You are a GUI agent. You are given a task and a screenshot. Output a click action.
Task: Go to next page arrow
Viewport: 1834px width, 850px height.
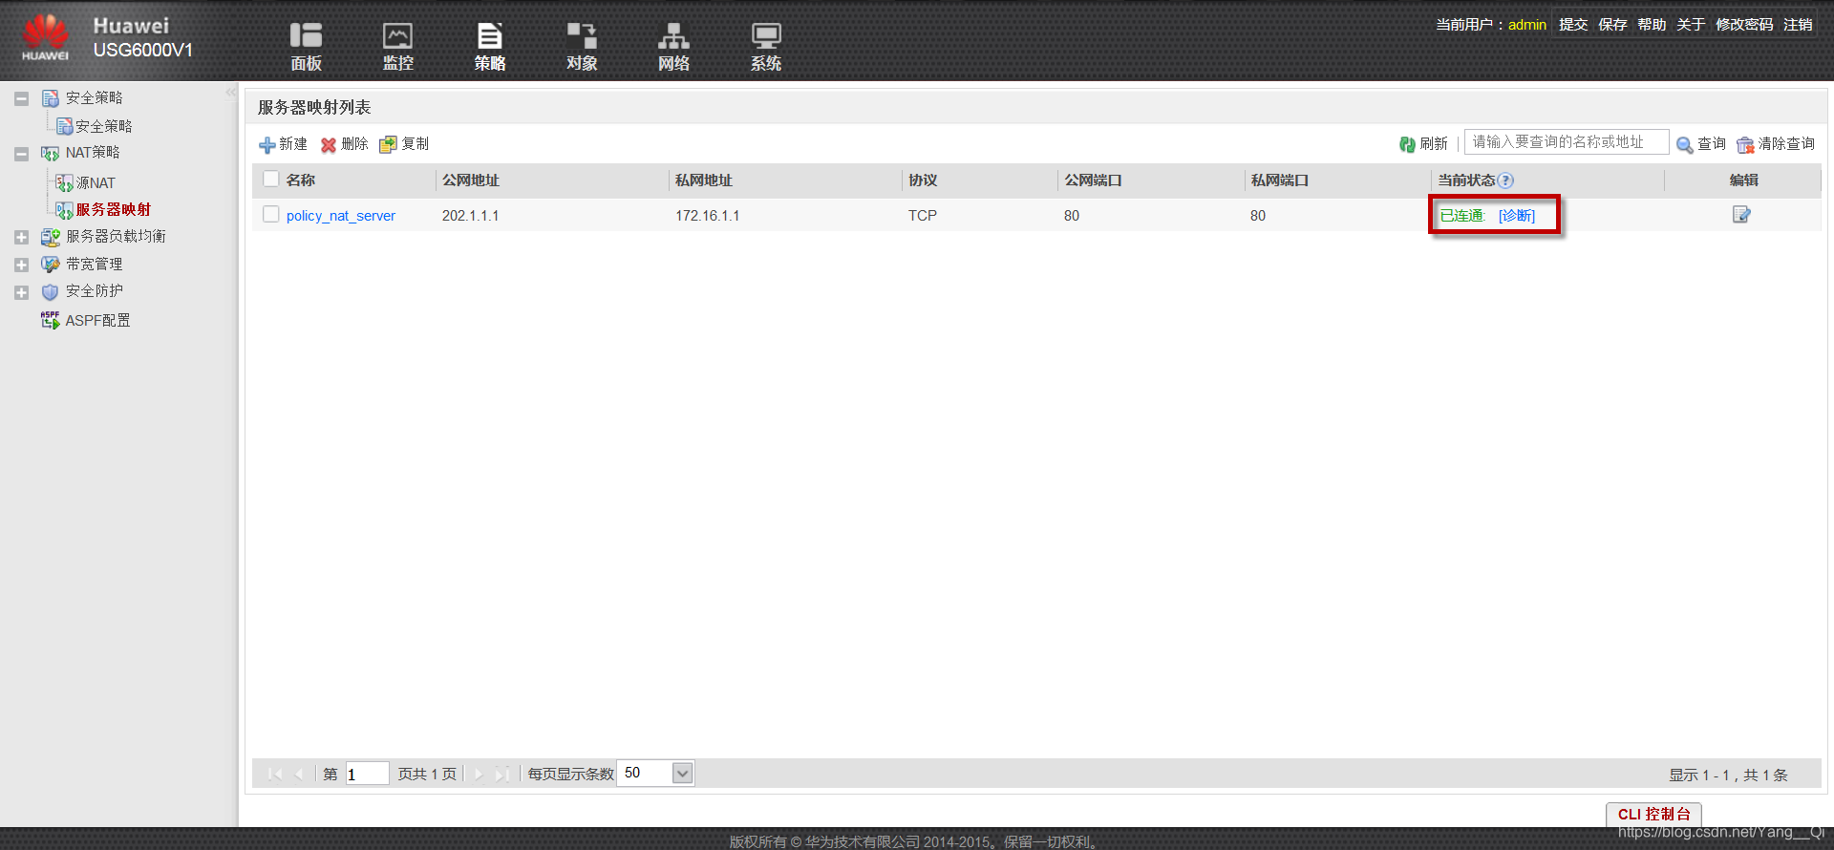click(479, 775)
